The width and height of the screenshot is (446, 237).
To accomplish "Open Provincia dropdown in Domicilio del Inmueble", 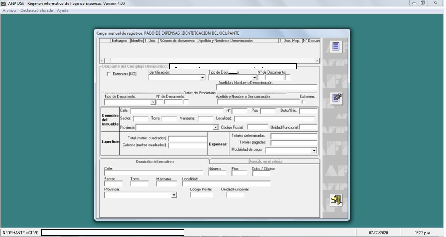I will pyautogui.click(x=215, y=127).
